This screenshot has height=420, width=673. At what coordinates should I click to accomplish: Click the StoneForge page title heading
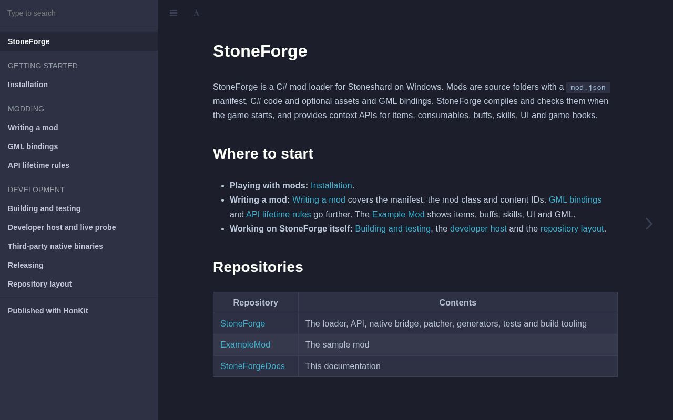pyautogui.click(x=260, y=51)
